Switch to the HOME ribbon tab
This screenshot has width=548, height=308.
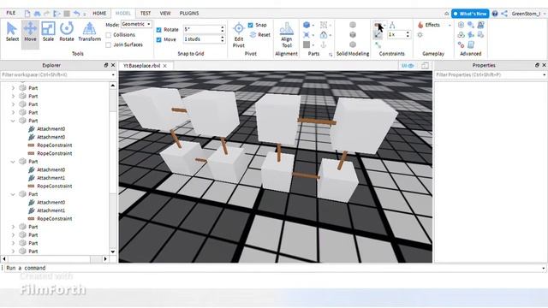click(x=99, y=14)
